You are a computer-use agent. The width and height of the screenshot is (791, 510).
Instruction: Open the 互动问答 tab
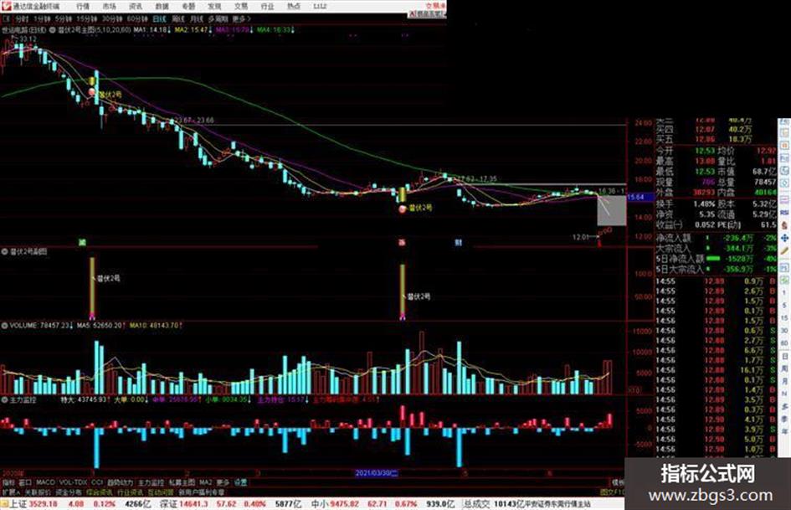(162, 492)
